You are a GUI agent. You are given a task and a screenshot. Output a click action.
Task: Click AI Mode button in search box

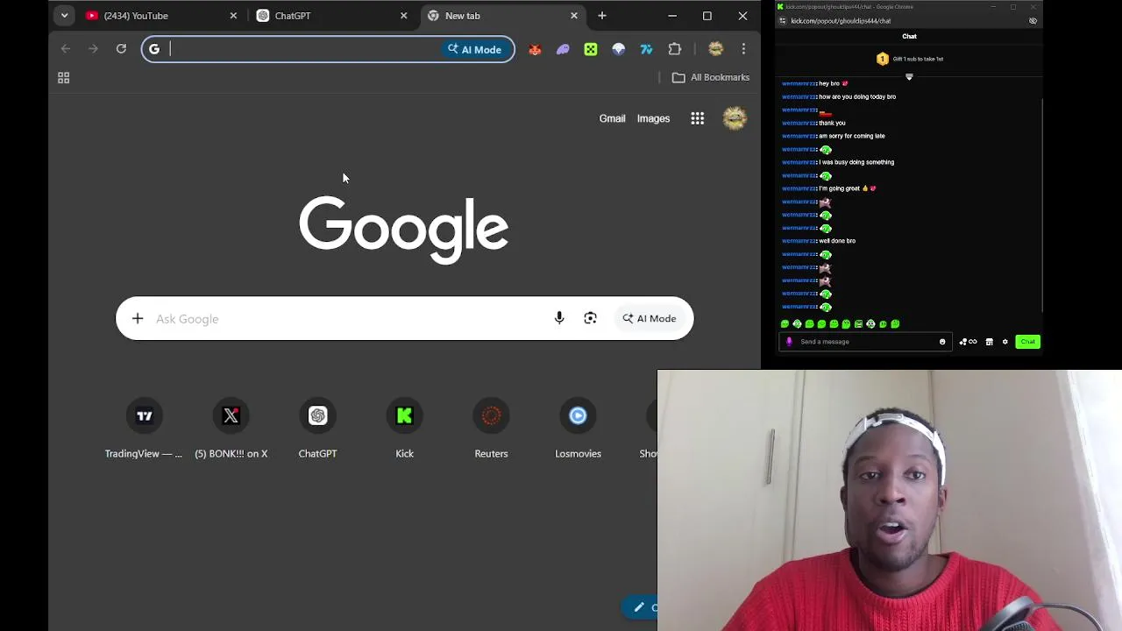pyautogui.click(x=650, y=319)
